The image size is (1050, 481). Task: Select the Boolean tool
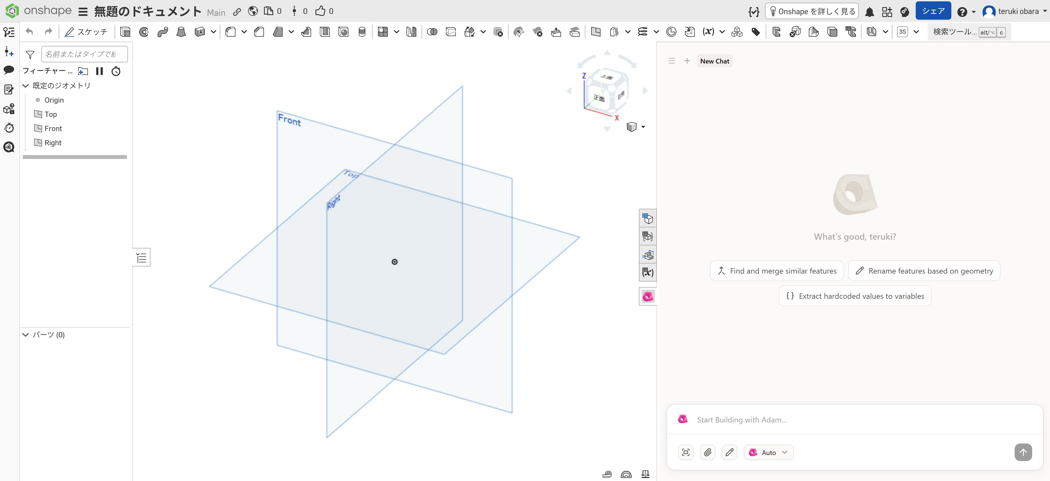[x=432, y=32]
